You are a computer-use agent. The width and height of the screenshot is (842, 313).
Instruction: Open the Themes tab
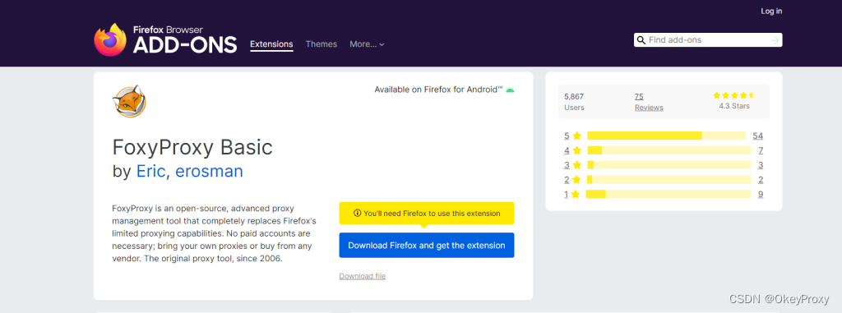[x=322, y=44]
